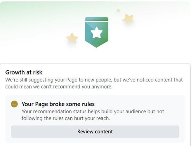Click the text about suggesting your Page

[94, 80]
